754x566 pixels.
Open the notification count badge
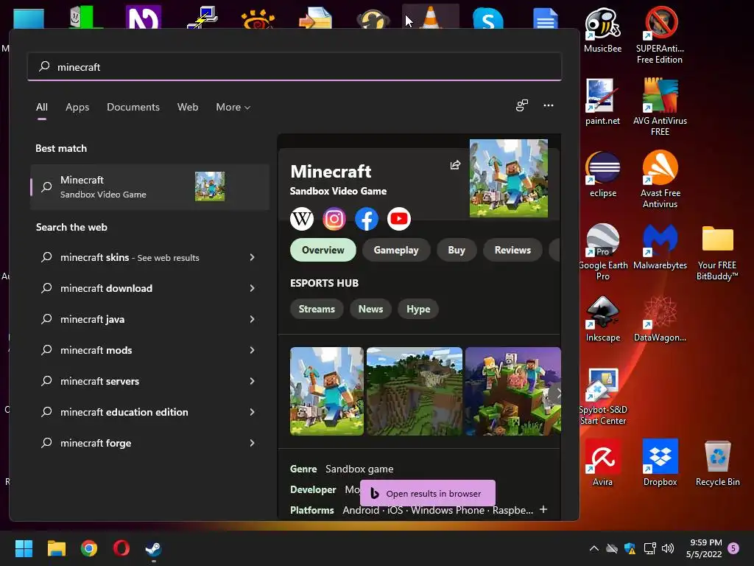point(733,548)
